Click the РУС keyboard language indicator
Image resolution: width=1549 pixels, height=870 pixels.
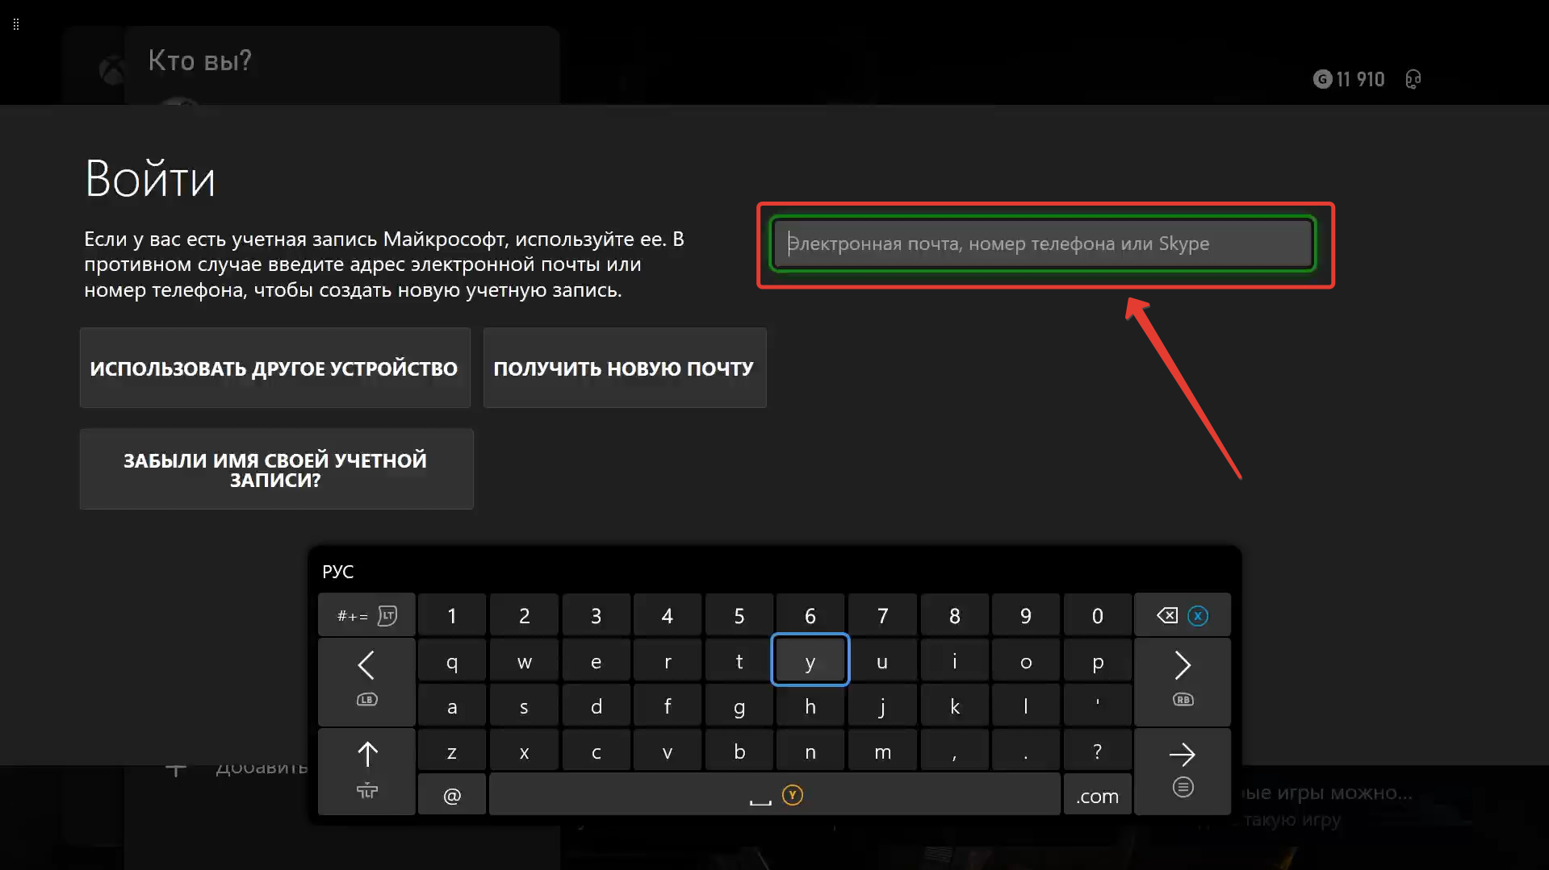[337, 572]
